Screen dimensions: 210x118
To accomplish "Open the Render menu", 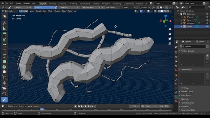I will click(x=18, y=3).
